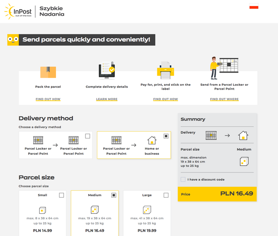Viewport: 278px width, 236px height.
Task: Click the house icon in Home or business option
Action: (152, 140)
